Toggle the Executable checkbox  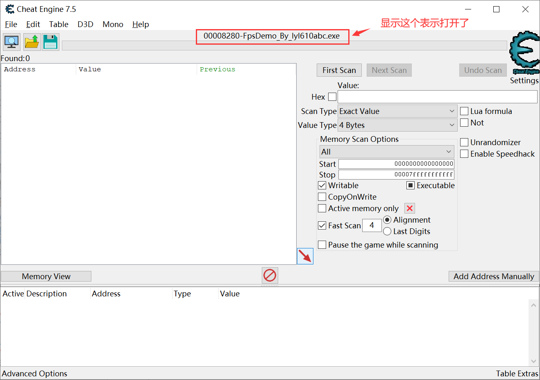point(411,185)
